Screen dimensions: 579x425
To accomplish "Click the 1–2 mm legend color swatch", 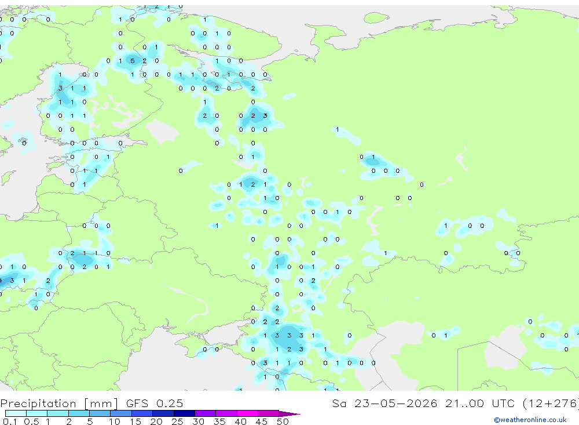I will (x=58, y=413).
